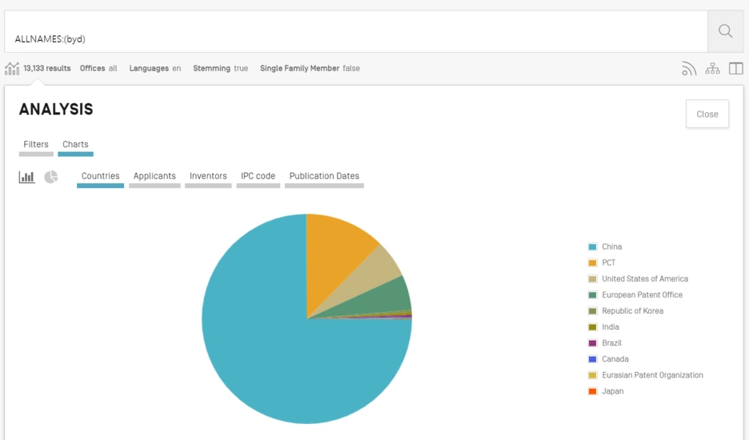Click the ANALYSIS heading
Screen dimensions: 749x440
[56, 110]
